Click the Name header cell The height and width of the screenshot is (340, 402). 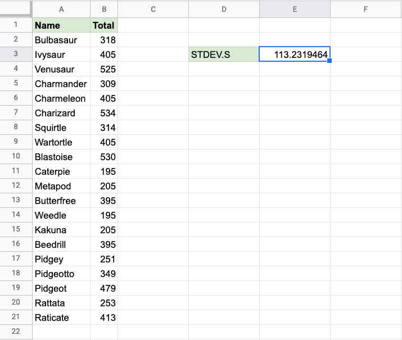point(61,25)
